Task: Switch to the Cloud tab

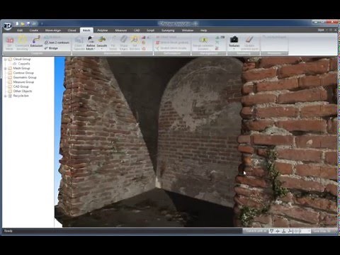Action: point(72,30)
